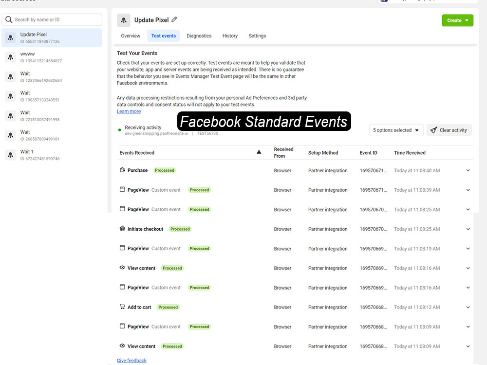Screen dimensions: 487x365
Task: Click the Processed badge on Initiate checkout row
Action: [180, 229]
